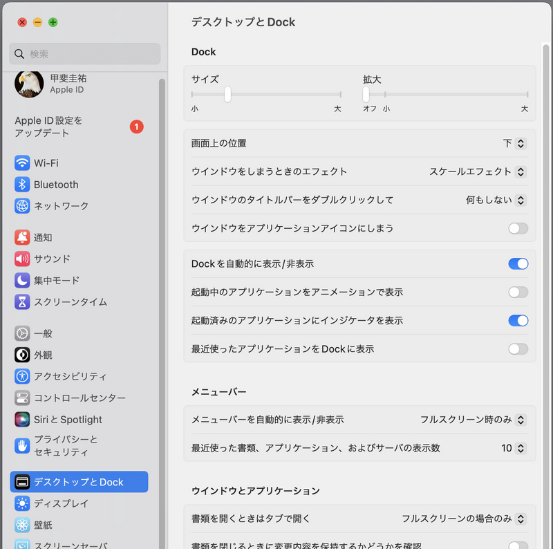
Task: Open 通知 settings pane
Action: point(79,237)
